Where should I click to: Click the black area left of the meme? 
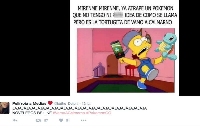[35, 48]
